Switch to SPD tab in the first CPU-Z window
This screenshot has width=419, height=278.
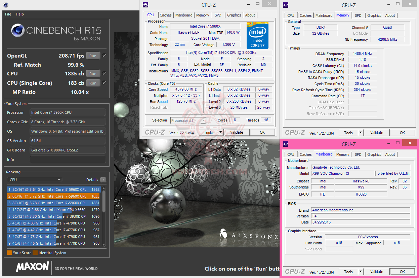coord(218,15)
